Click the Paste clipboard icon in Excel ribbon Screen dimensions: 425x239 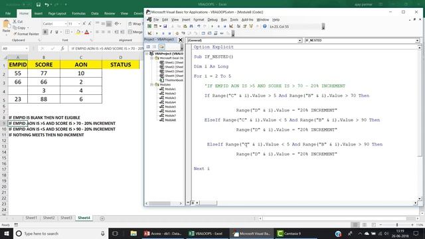point(6,25)
